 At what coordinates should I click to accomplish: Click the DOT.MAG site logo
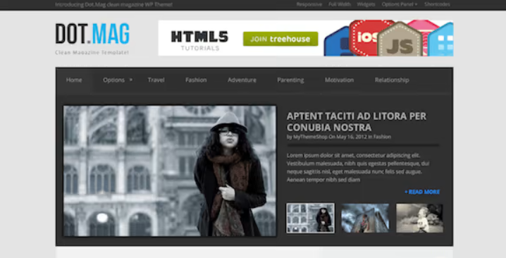click(x=92, y=34)
